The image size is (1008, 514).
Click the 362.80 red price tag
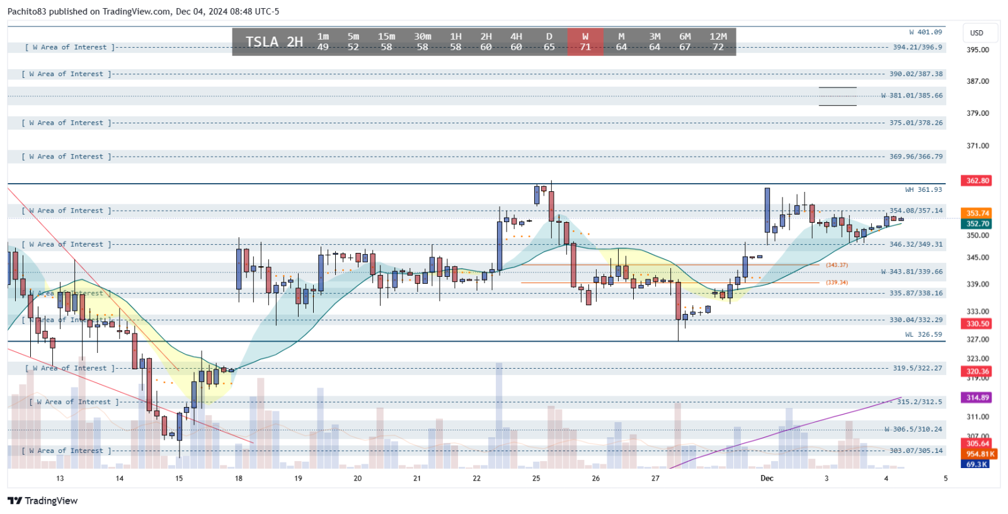977,181
